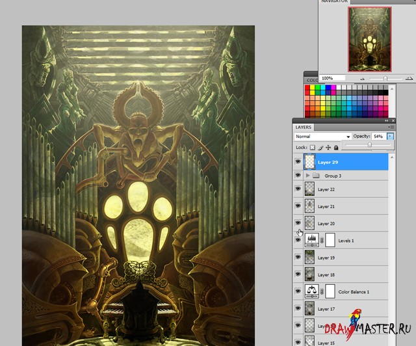
Task: Toggle visibility of Layer 18
Action: [298, 274]
